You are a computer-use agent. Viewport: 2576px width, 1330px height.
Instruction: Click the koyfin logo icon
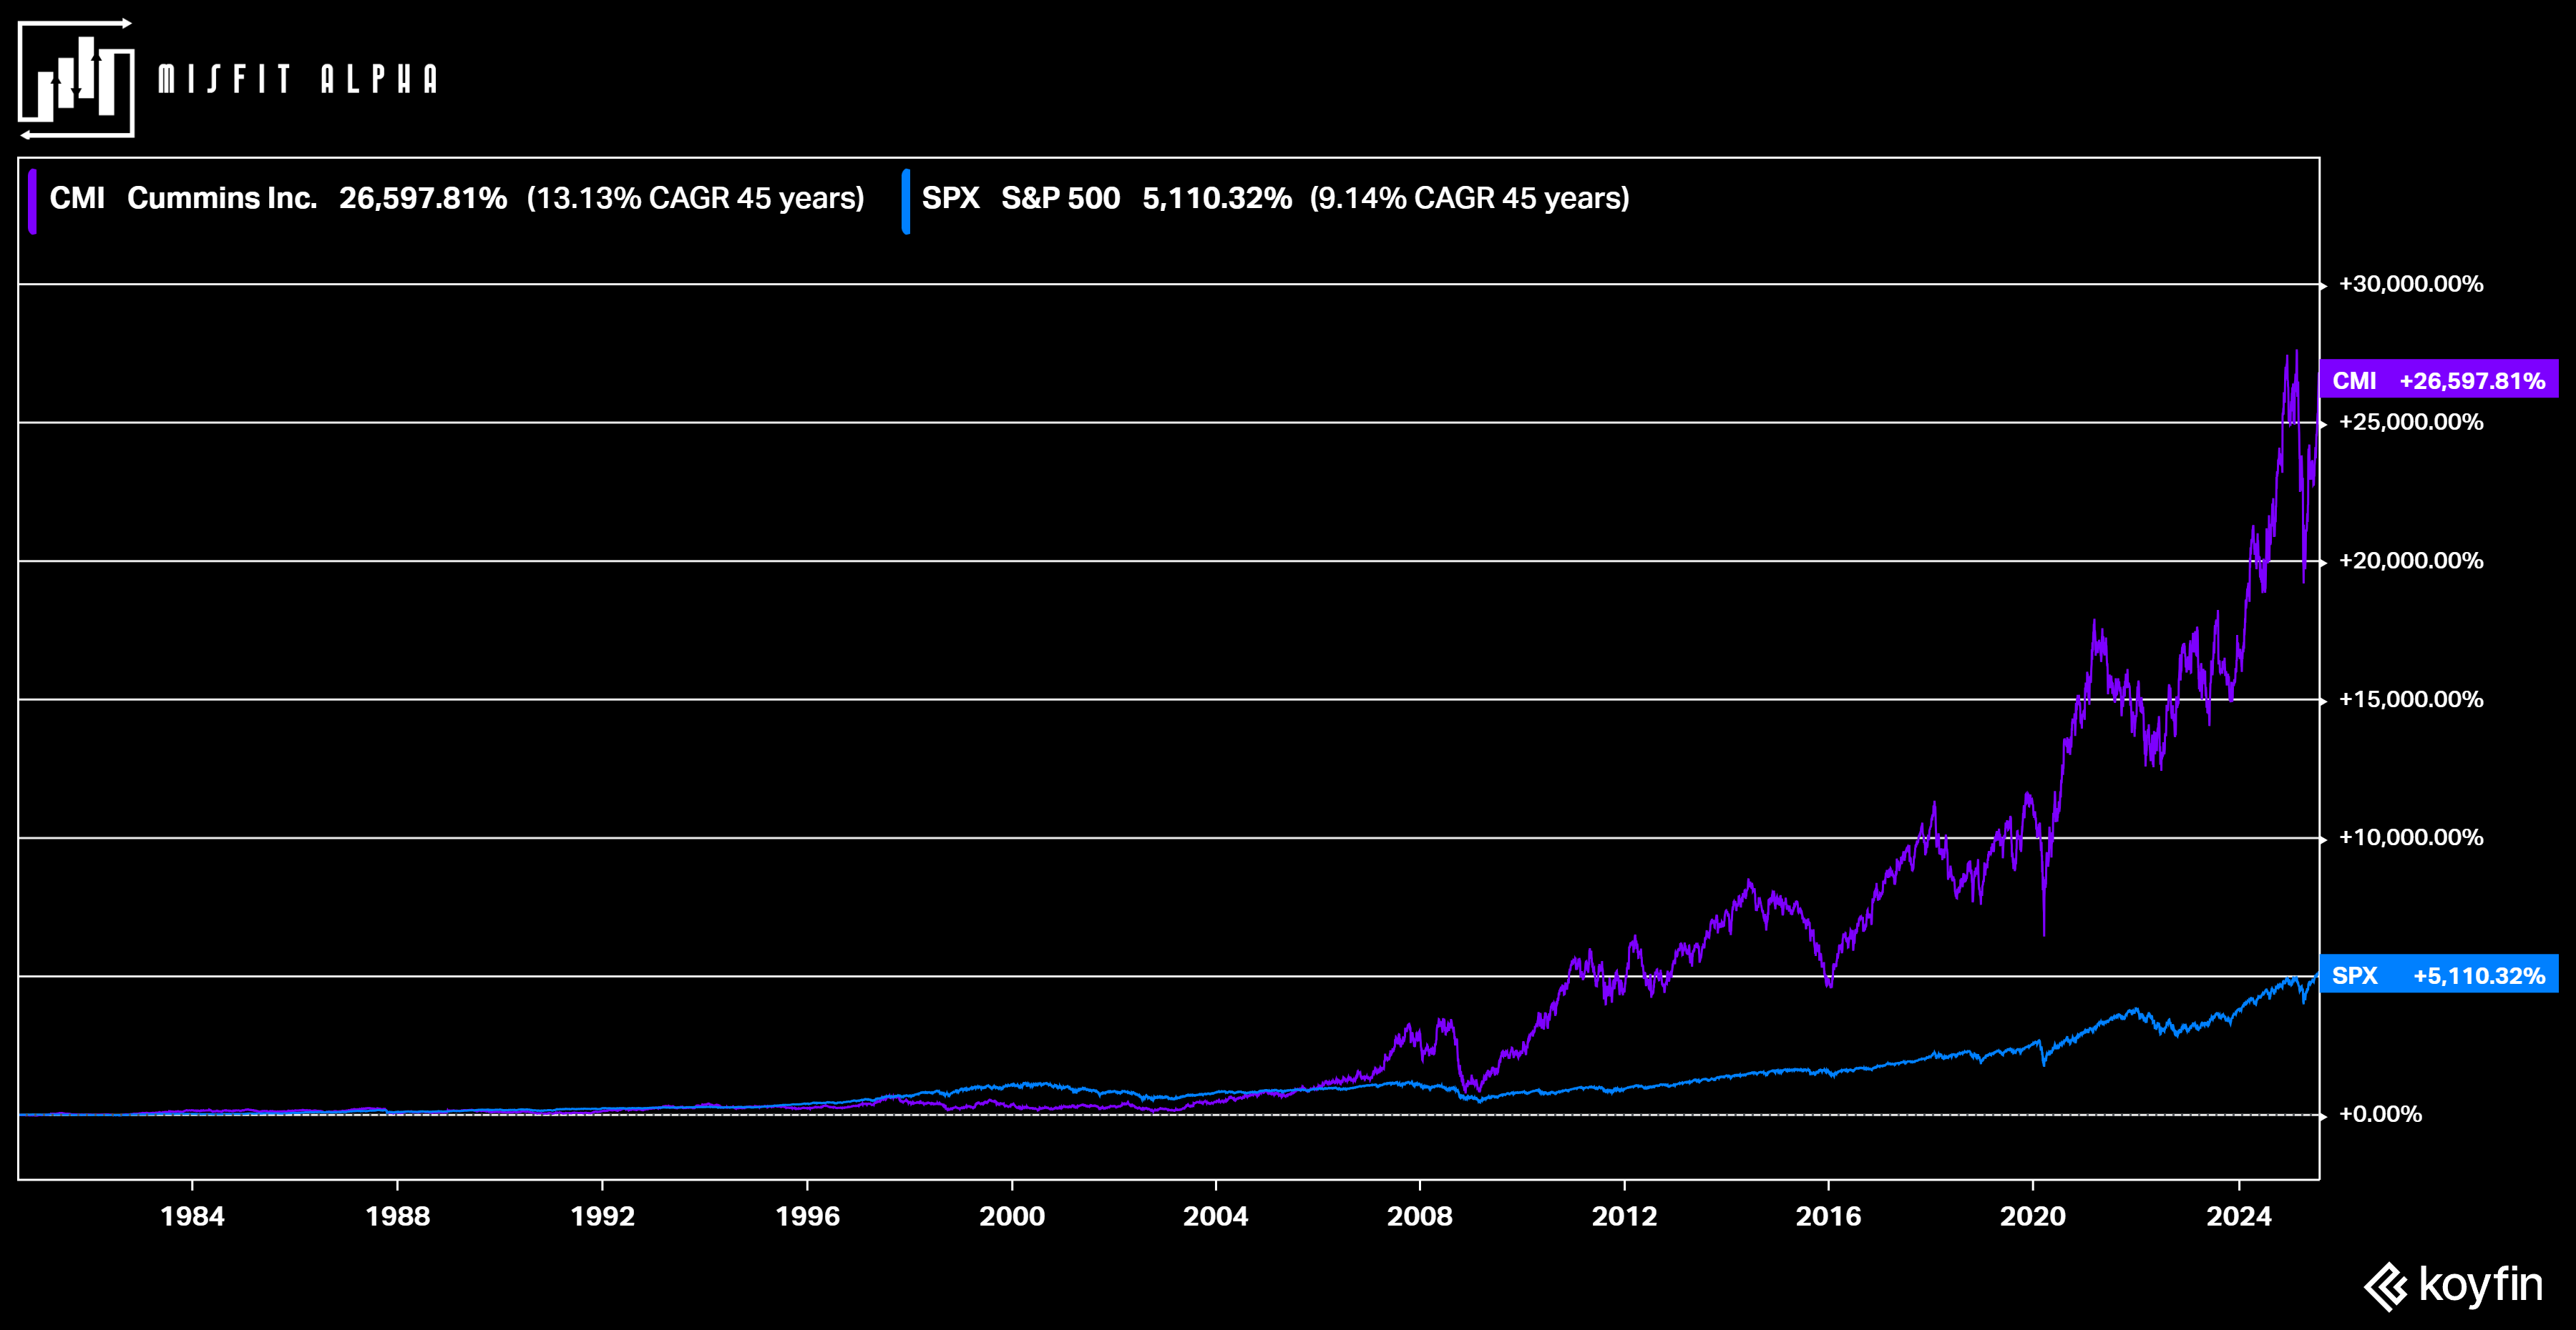point(2386,1286)
